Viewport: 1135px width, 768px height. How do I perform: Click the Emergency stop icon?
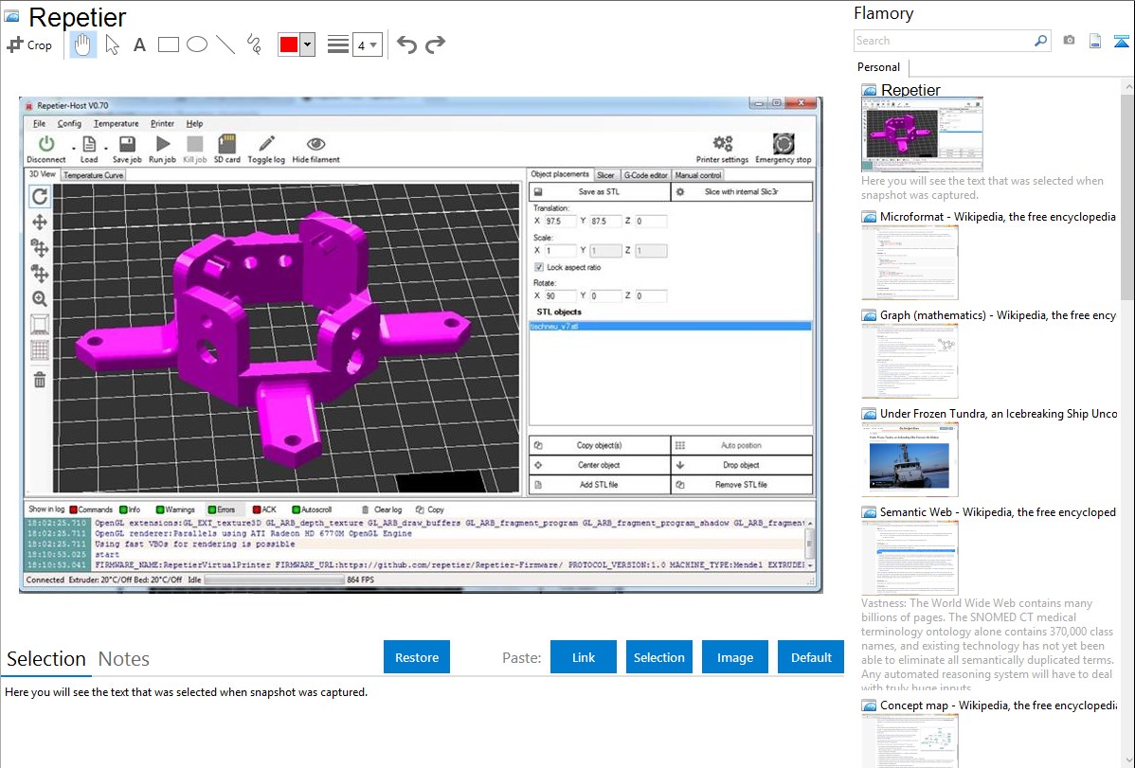(x=784, y=143)
